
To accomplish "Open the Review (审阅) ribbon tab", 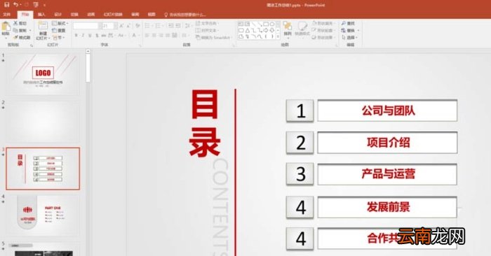I will (135, 15).
